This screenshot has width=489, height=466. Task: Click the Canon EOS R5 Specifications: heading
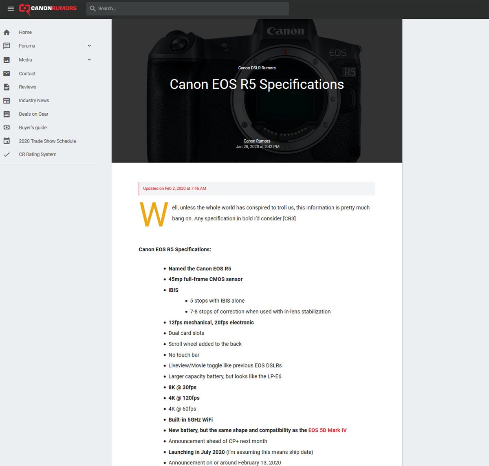click(175, 249)
